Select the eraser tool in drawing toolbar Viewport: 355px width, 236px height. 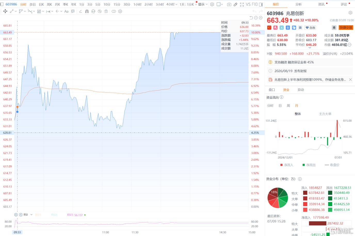tap(80, 11)
